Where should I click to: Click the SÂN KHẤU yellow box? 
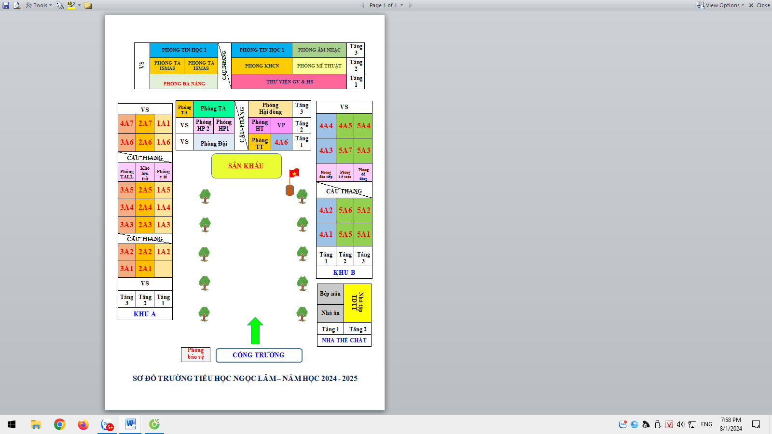click(246, 166)
